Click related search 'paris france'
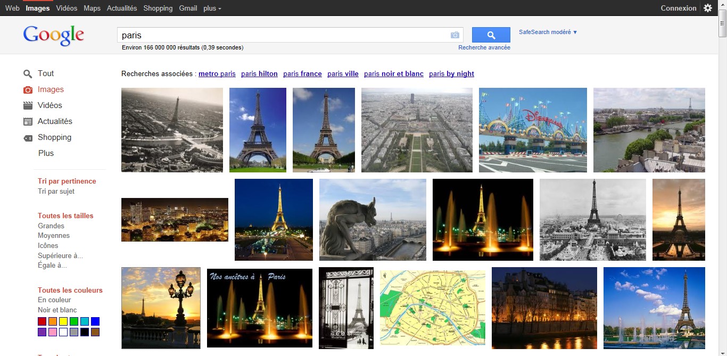 coord(302,74)
